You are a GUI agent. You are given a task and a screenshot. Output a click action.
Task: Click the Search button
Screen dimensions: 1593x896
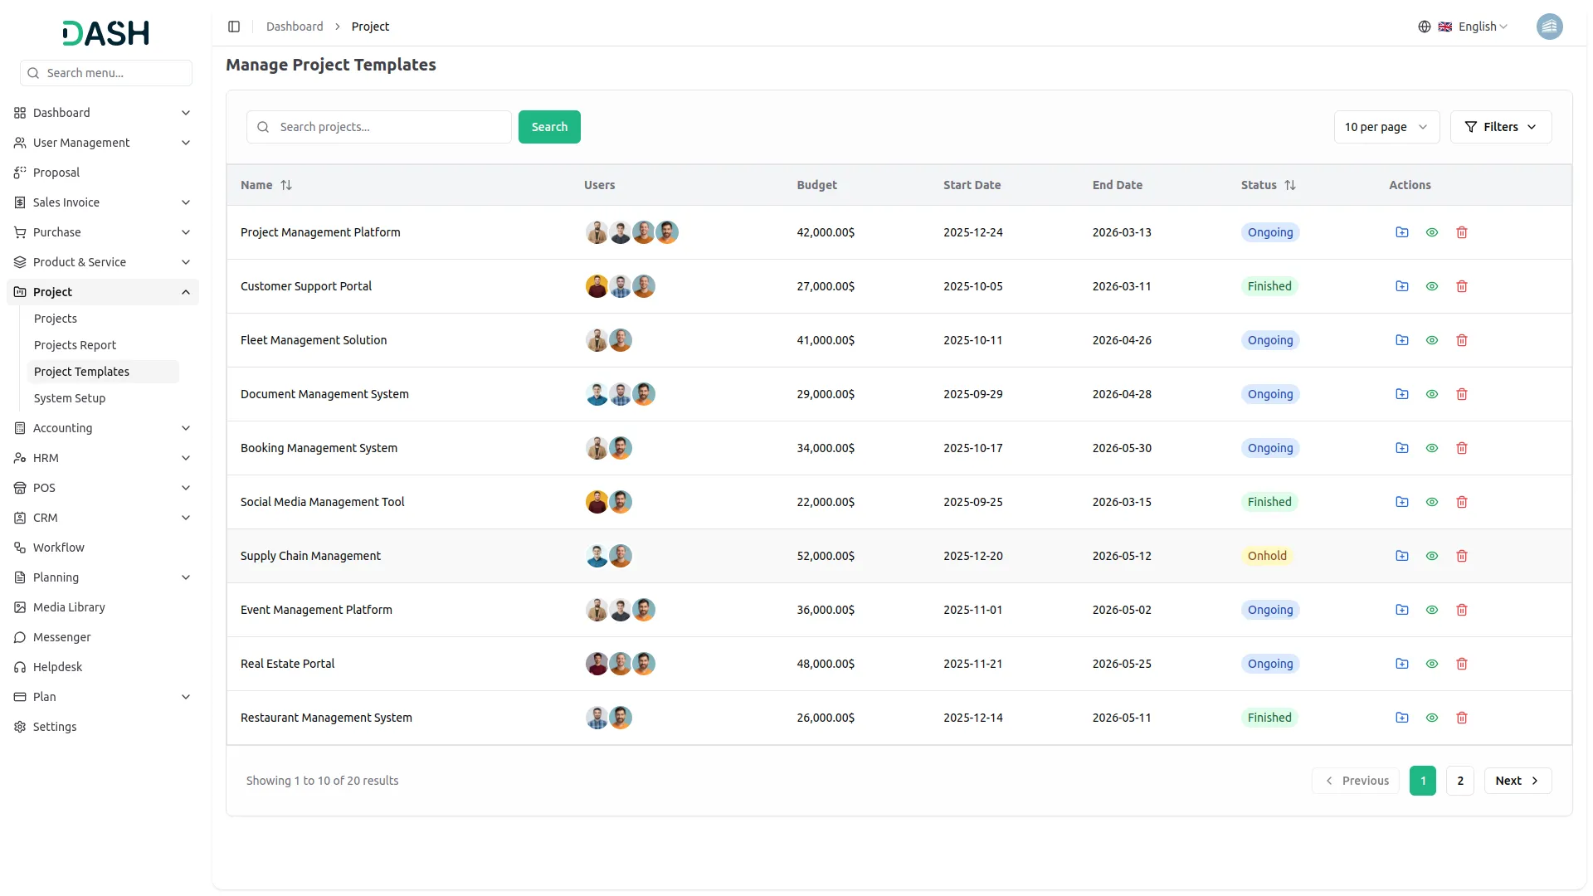point(549,126)
